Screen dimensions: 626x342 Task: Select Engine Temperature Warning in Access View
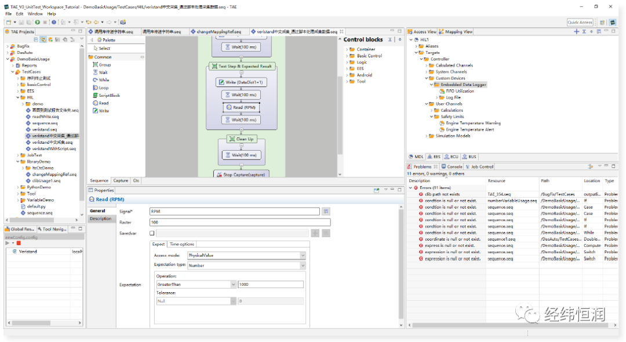[473, 123]
